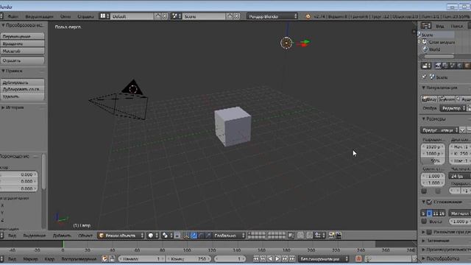The width and height of the screenshot is (471, 265).
Task: Delete the current scene with X button
Action: [x=237, y=16]
